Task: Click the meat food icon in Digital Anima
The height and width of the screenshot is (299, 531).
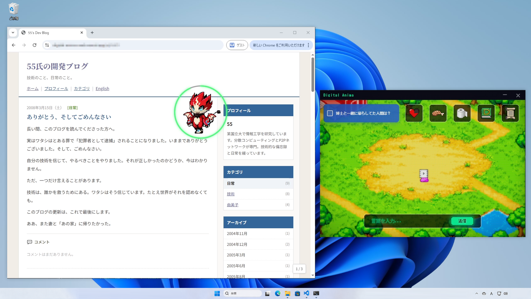Action: (438, 113)
